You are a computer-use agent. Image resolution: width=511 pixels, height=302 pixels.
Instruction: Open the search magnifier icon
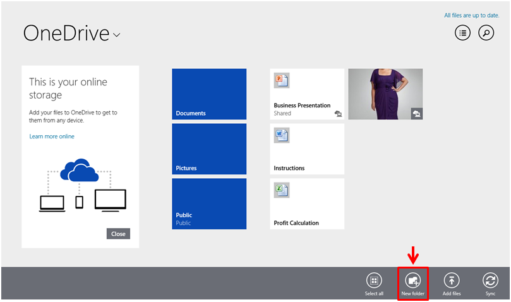tap(486, 33)
